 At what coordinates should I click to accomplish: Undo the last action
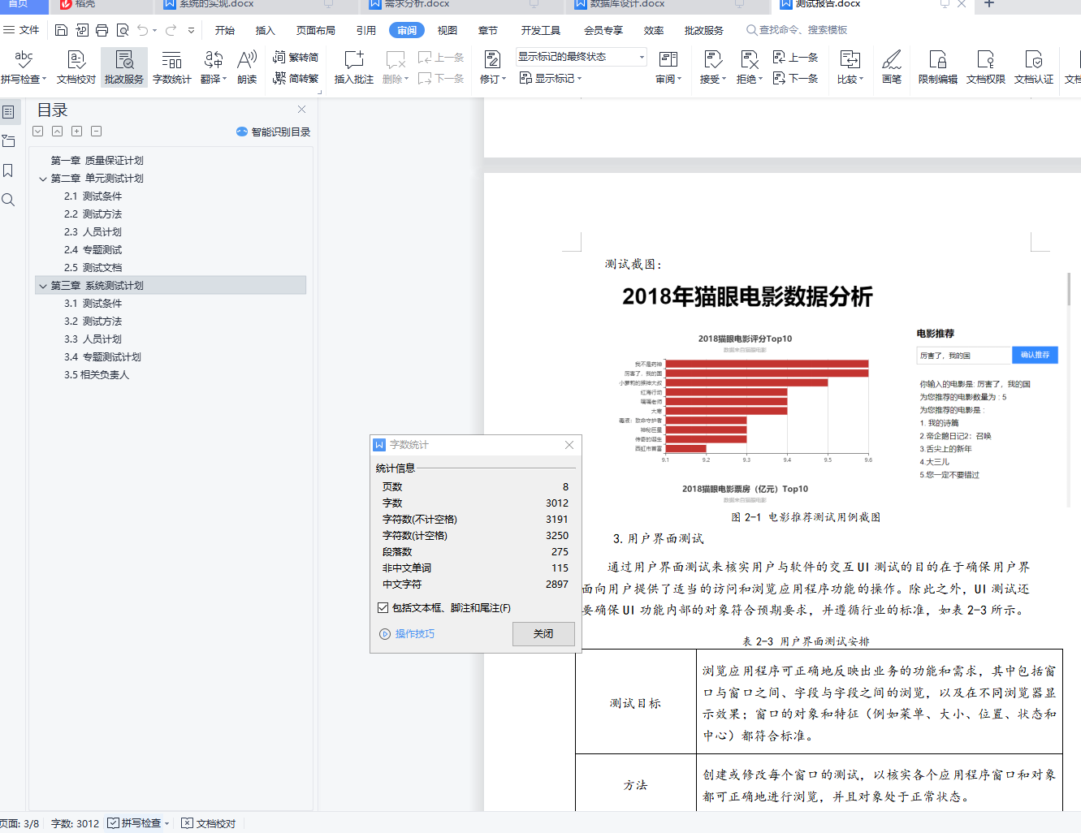(x=143, y=30)
